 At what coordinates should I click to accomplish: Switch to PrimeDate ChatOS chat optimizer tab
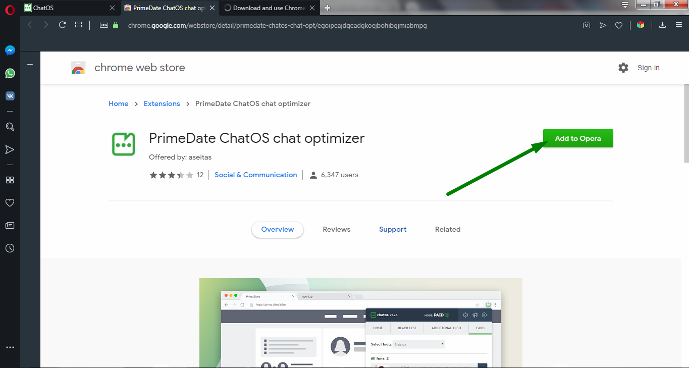[x=169, y=8]
